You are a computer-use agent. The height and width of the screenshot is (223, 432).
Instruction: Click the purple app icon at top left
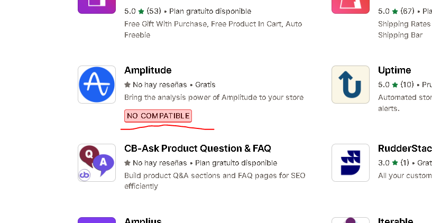97,5
